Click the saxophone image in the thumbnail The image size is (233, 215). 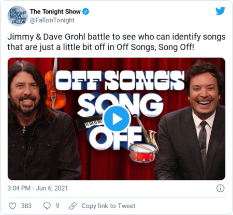(147, 133)
